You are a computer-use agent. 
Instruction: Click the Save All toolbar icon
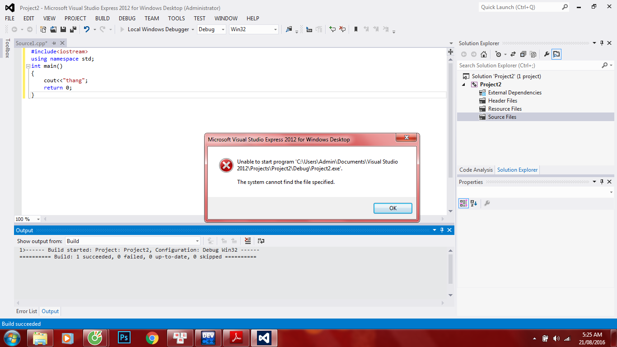pos(73,29)
